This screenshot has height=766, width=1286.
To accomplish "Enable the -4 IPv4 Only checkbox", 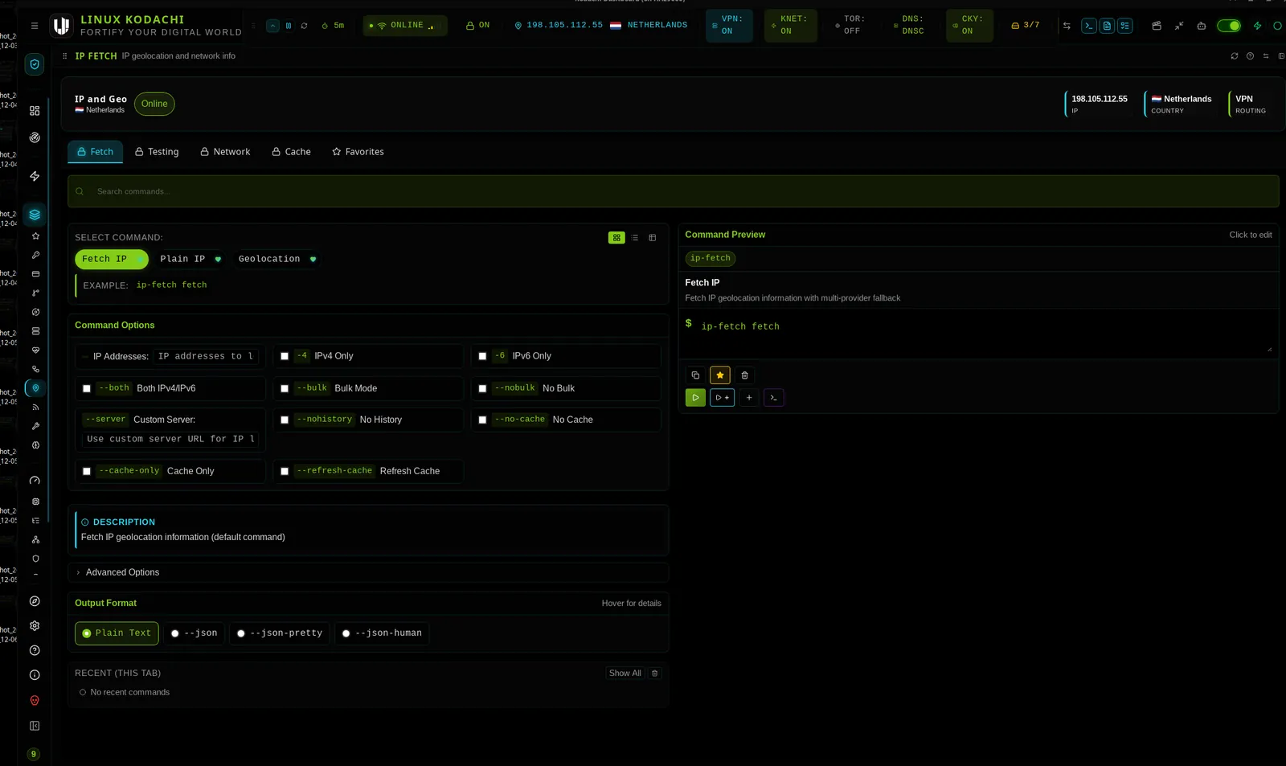I will (x=285, y=356).
